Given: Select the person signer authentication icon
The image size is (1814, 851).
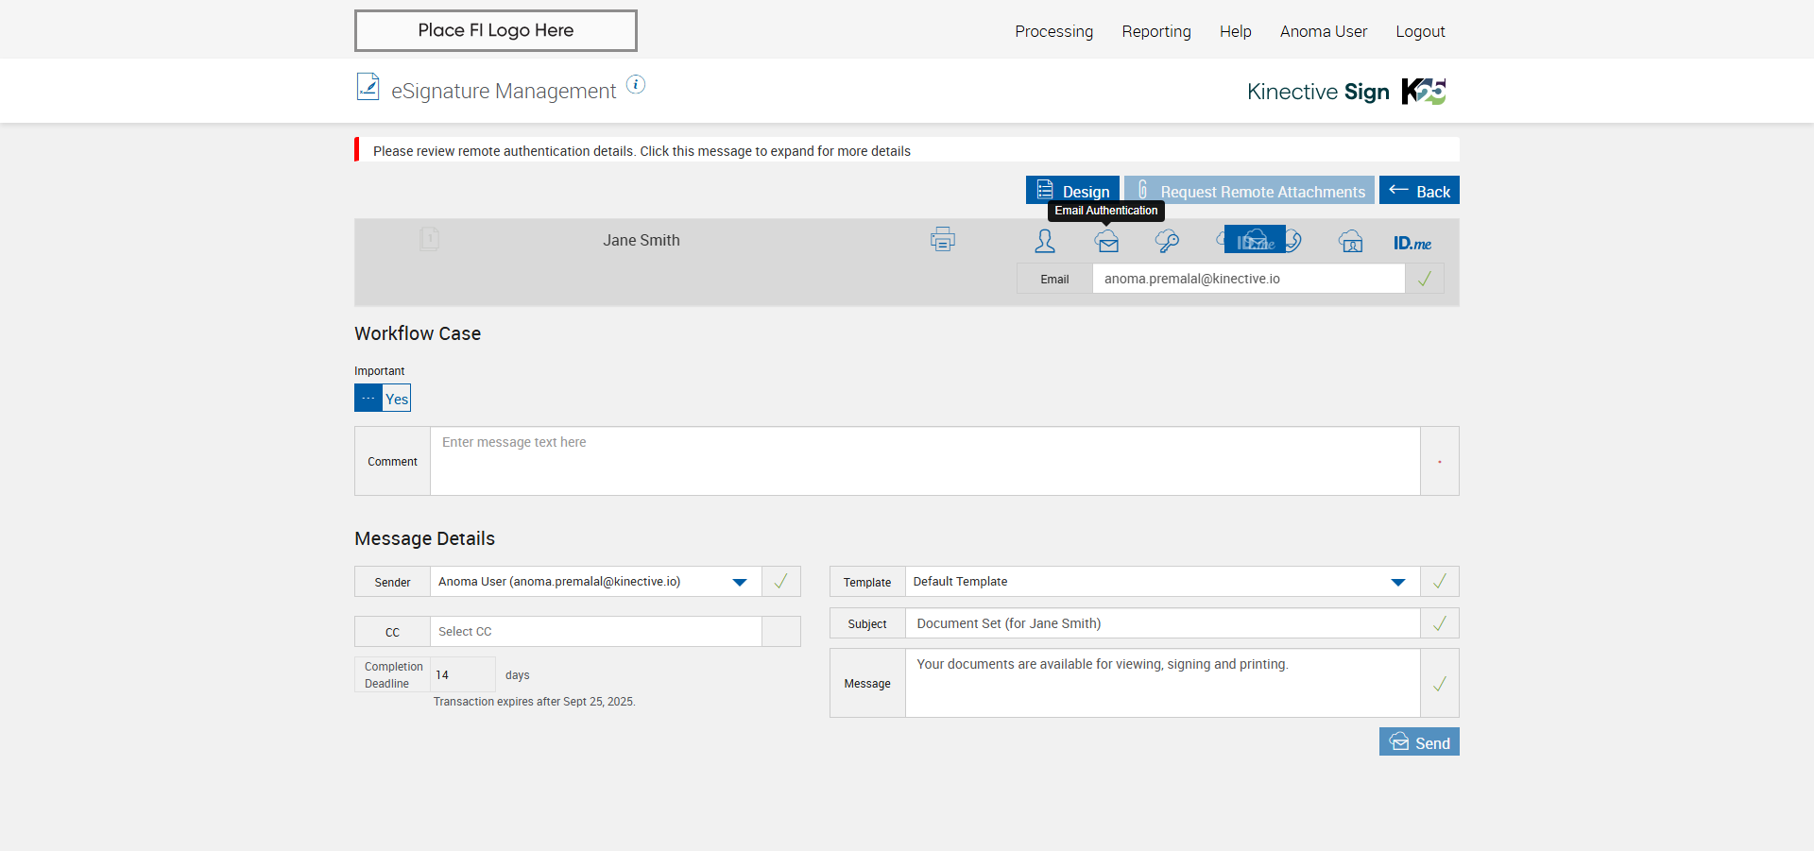Looking at the screenshot, I should (x=1045, y=242).
